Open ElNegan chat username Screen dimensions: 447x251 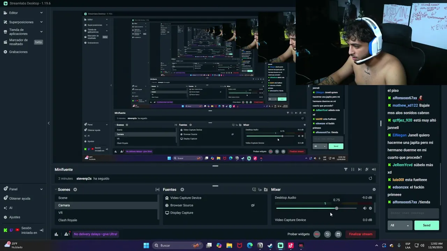click(400, 135)
